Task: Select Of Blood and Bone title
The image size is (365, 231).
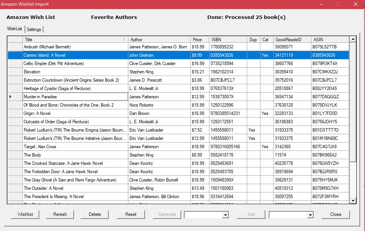Action: [75, 105]
